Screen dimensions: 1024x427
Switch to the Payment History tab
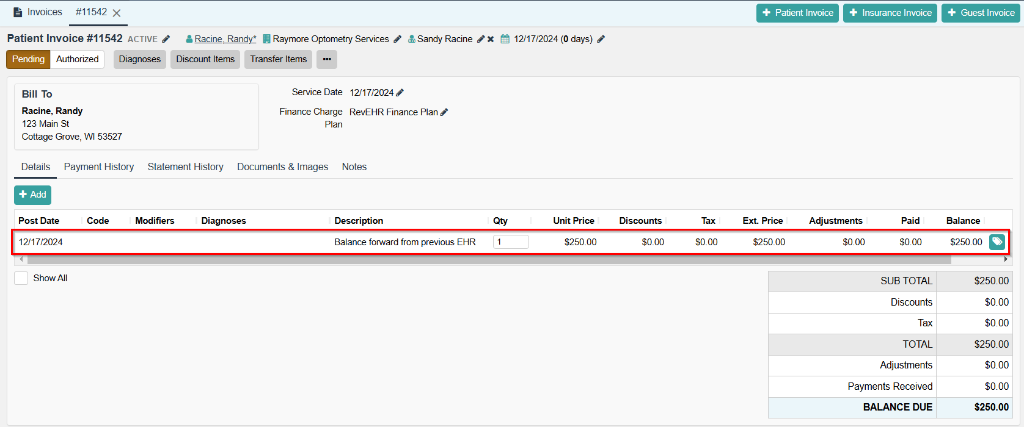pyautogui.click(x=99, y=167)
